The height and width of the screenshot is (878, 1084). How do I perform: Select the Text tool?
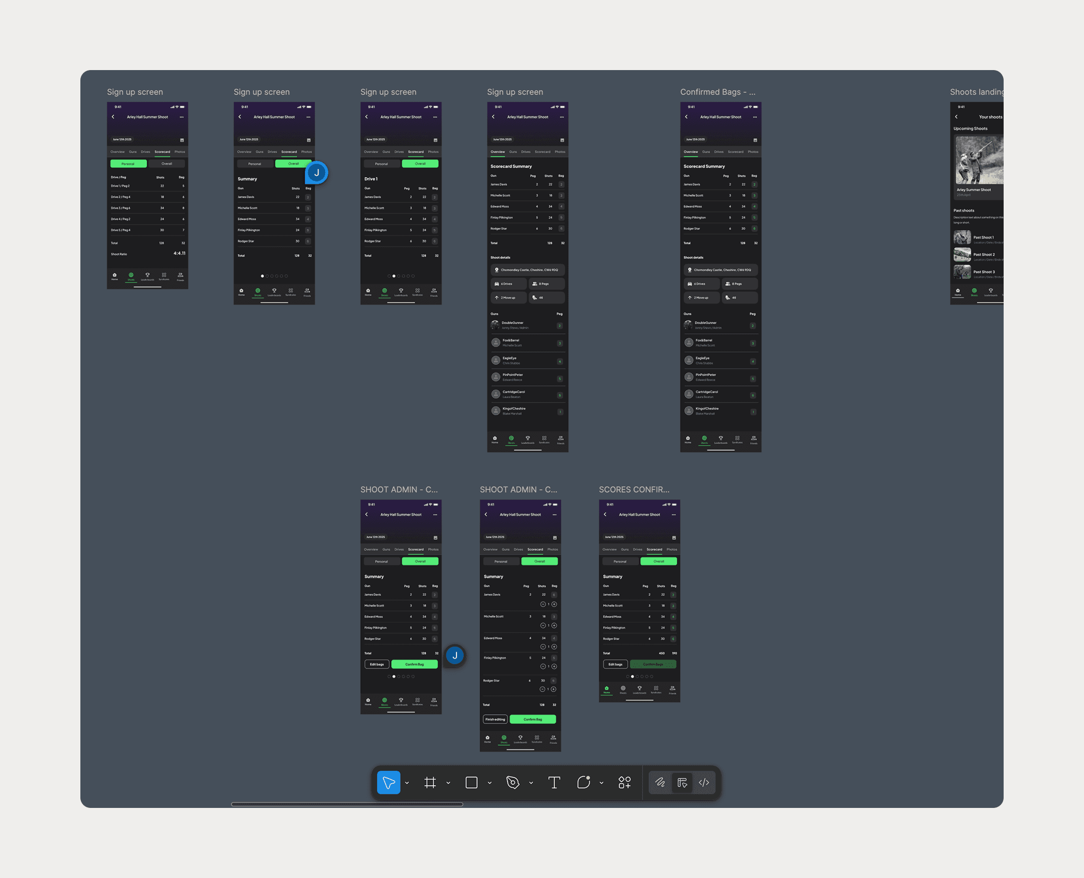coord(554,783)
